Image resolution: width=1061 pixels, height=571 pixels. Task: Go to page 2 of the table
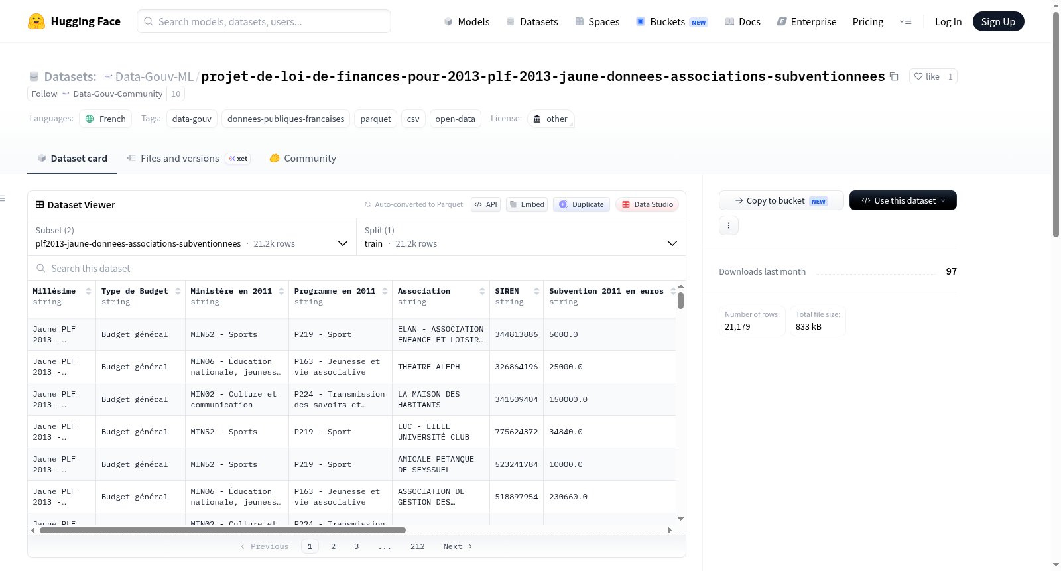tap(333, 546)
